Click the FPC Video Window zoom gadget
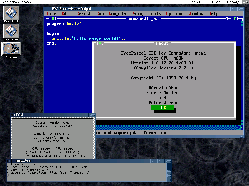249x186 pixels. pyautogui.click(x=234, y=9)
